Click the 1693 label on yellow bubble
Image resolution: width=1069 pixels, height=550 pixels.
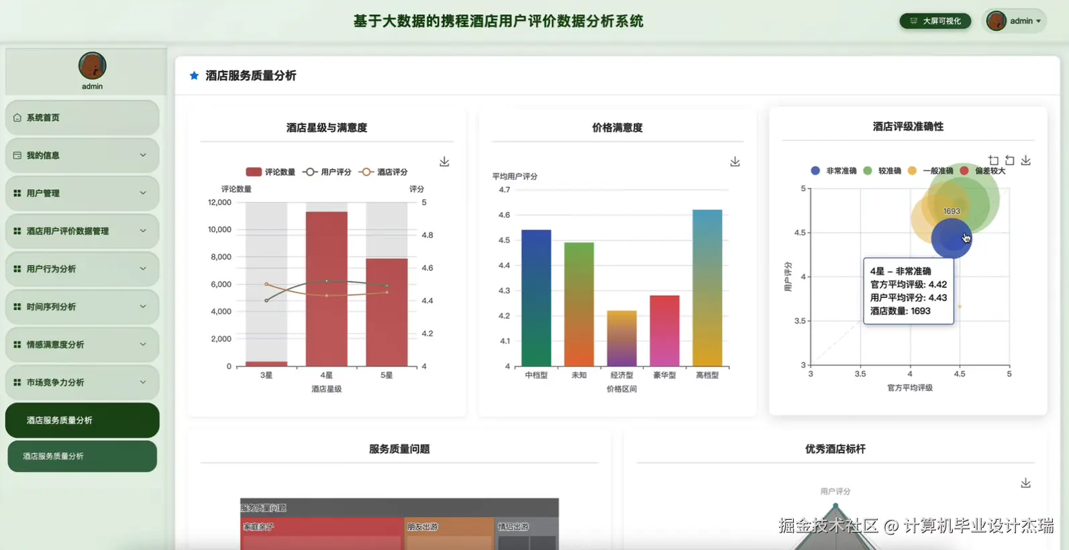click(x=952, y=211)
